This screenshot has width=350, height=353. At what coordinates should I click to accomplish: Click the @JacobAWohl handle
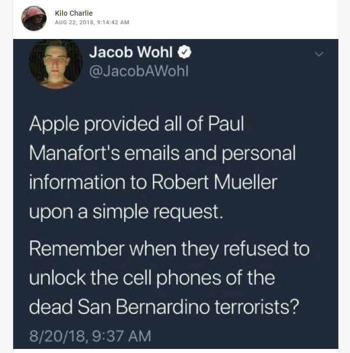(x=139, y=71)
